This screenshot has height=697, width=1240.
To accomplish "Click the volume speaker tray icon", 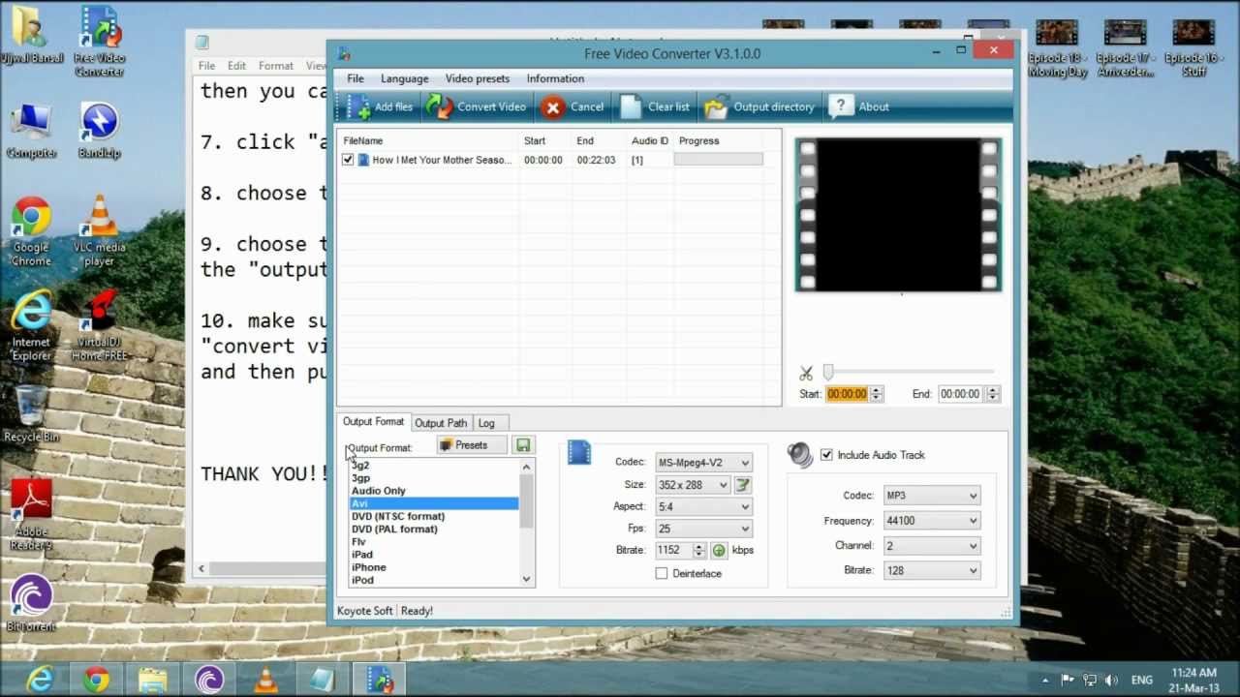I will click(x=1111, y=680).
